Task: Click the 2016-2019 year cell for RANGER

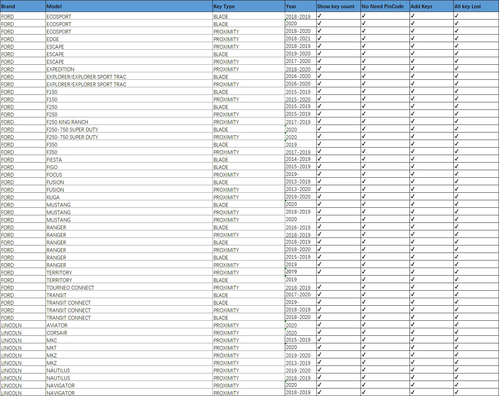Action: point(301,227)
